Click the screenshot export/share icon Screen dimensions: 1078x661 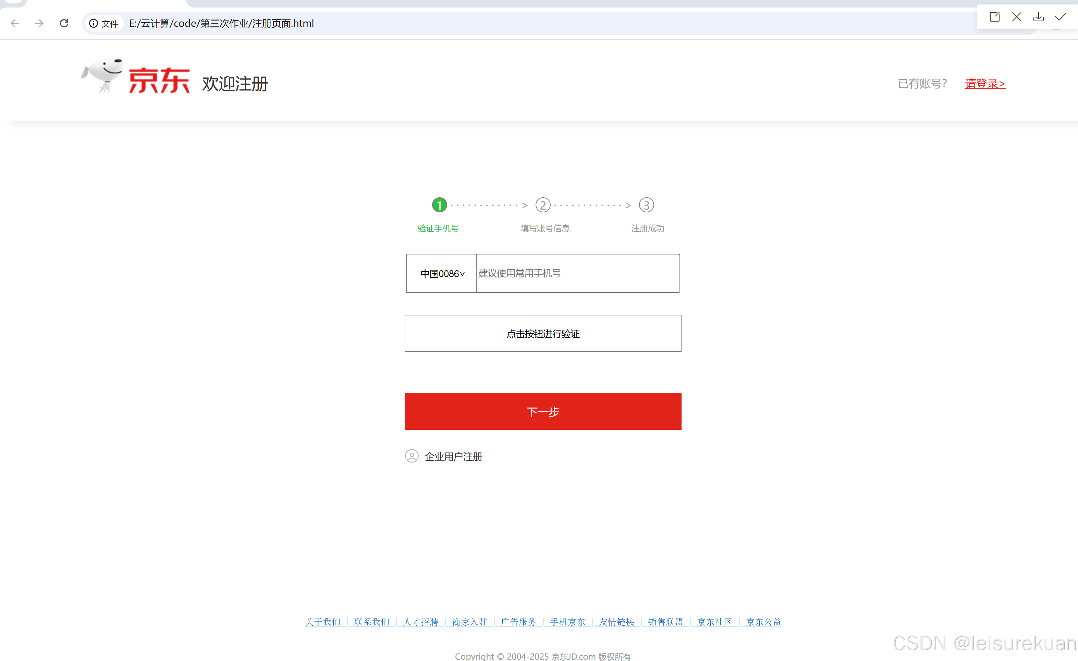[994, 17]
